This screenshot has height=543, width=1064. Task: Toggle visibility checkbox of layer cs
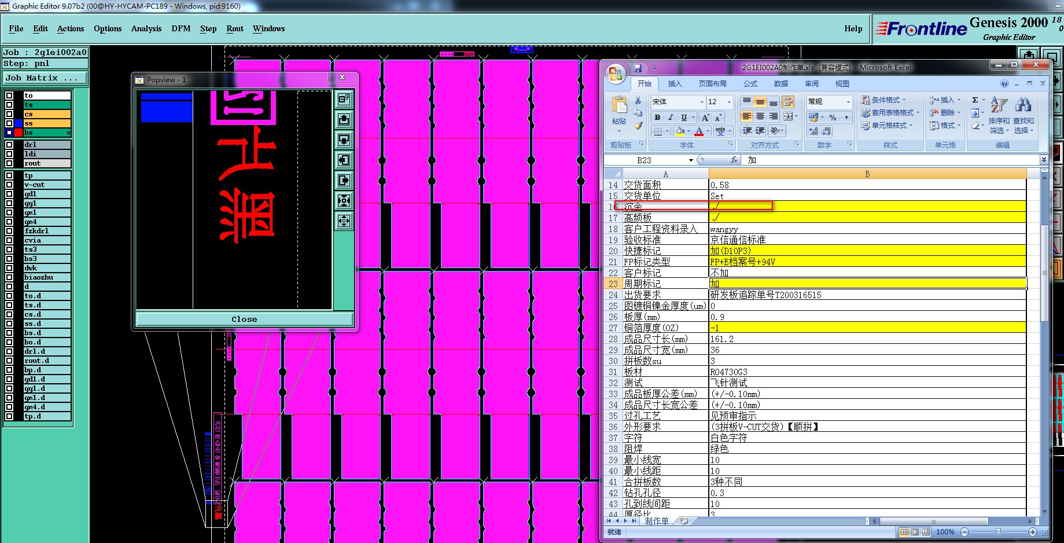[9, 114]
